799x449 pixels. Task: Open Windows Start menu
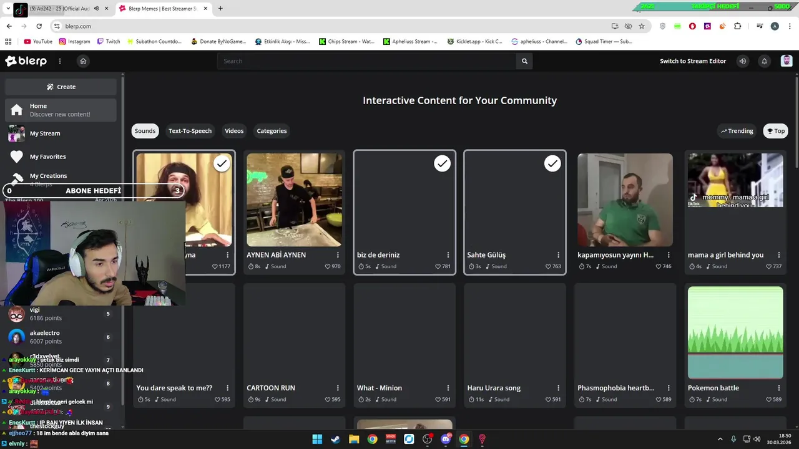(x=317, y=439)
